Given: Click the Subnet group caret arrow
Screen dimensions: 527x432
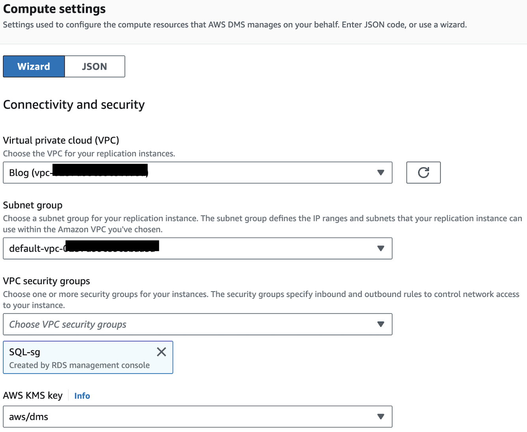Looking at the screenshot, I should click(381, 248).
